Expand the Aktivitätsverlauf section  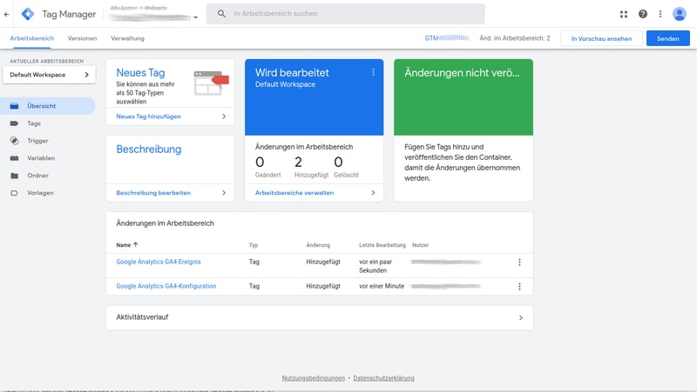[319, 317]
